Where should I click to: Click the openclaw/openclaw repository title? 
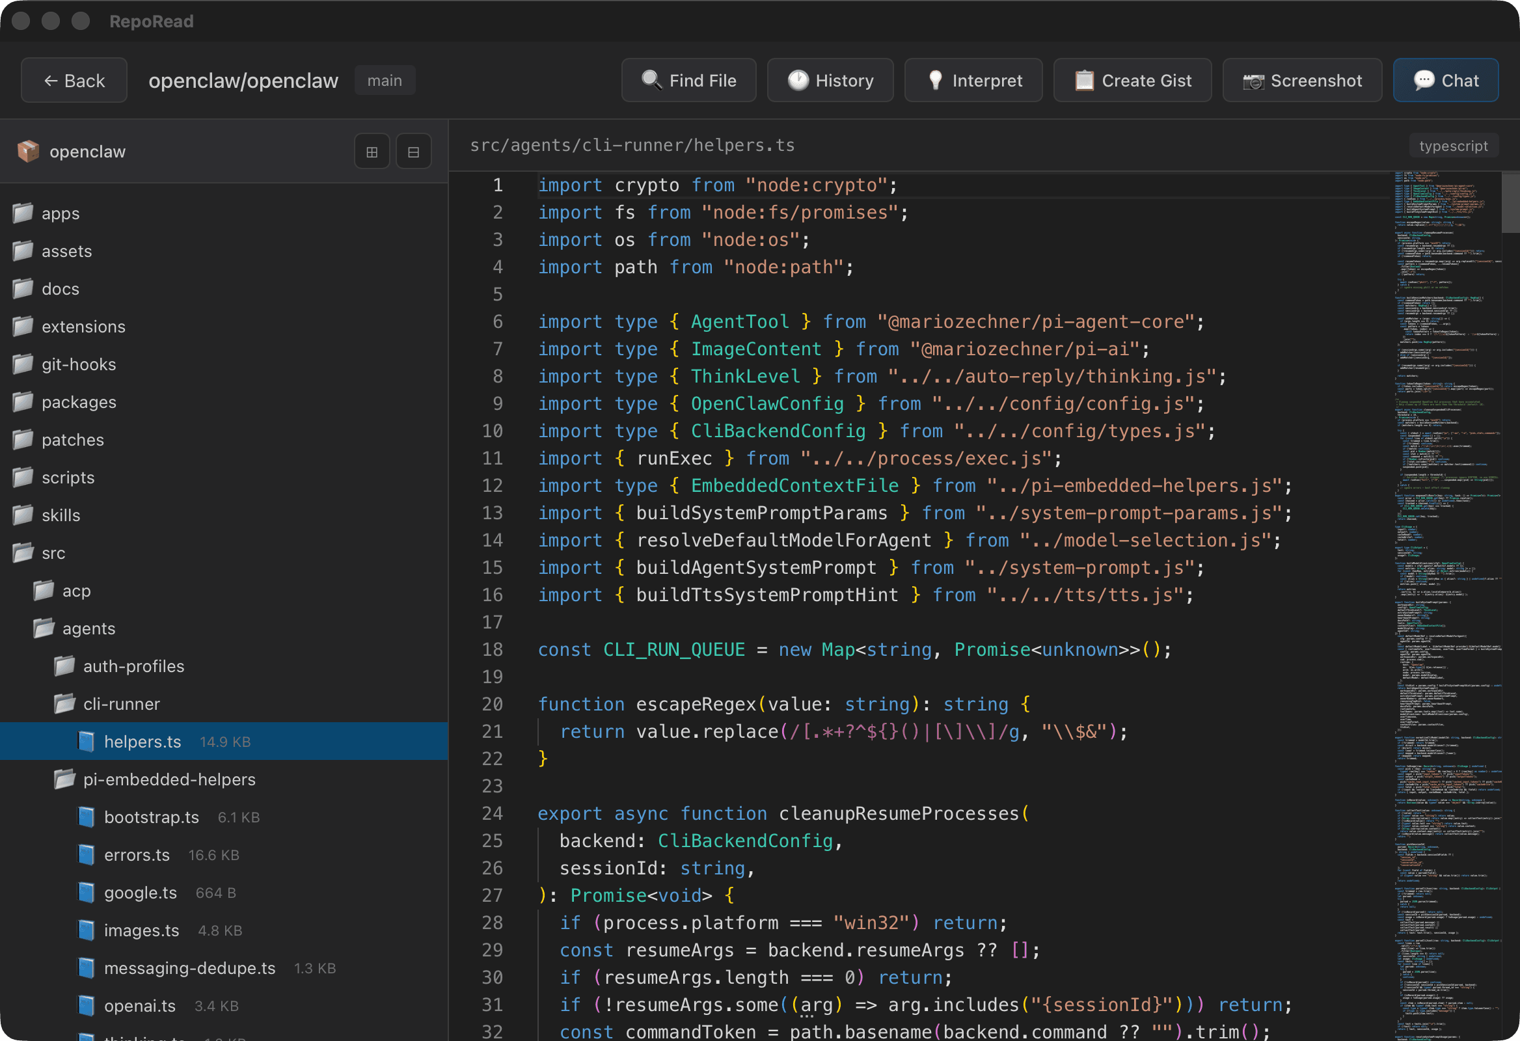pyautogui.click(x=243, y=80)
